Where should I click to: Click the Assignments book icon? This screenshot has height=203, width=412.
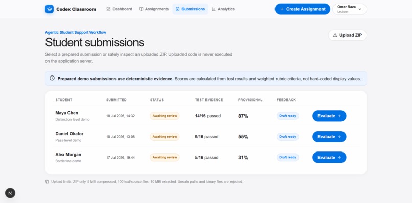click(141, 9)
